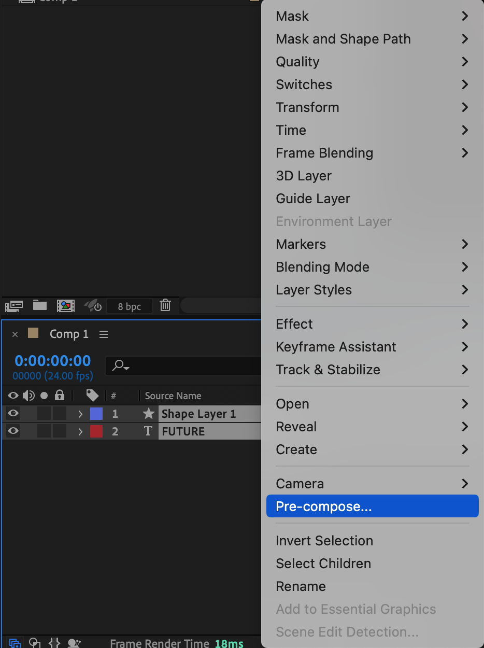The height and width of the screenshot is (648, 484).
Task: Click the T text icon of FUTURE layer
Action: 148,431
